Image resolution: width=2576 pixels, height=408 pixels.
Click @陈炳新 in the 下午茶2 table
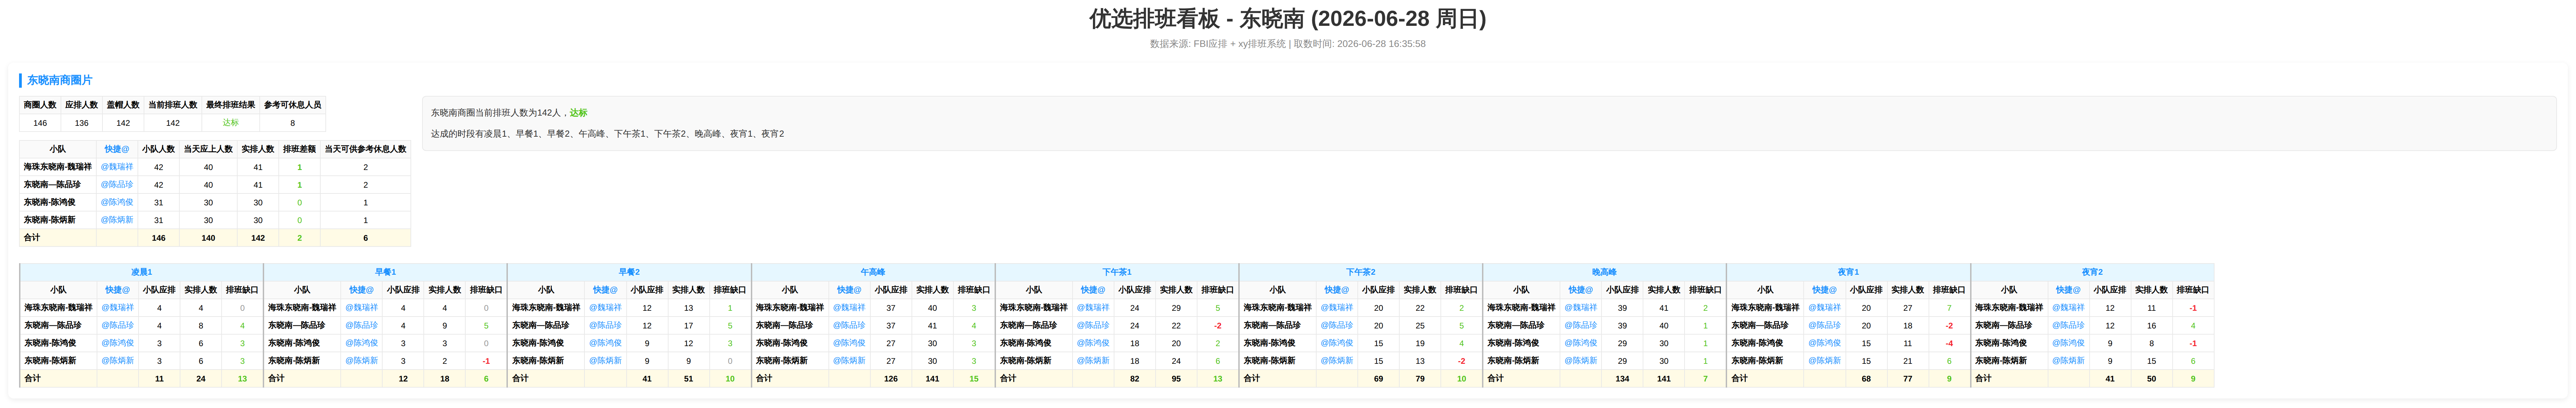pyautogui.click(x=1337, y=361)
